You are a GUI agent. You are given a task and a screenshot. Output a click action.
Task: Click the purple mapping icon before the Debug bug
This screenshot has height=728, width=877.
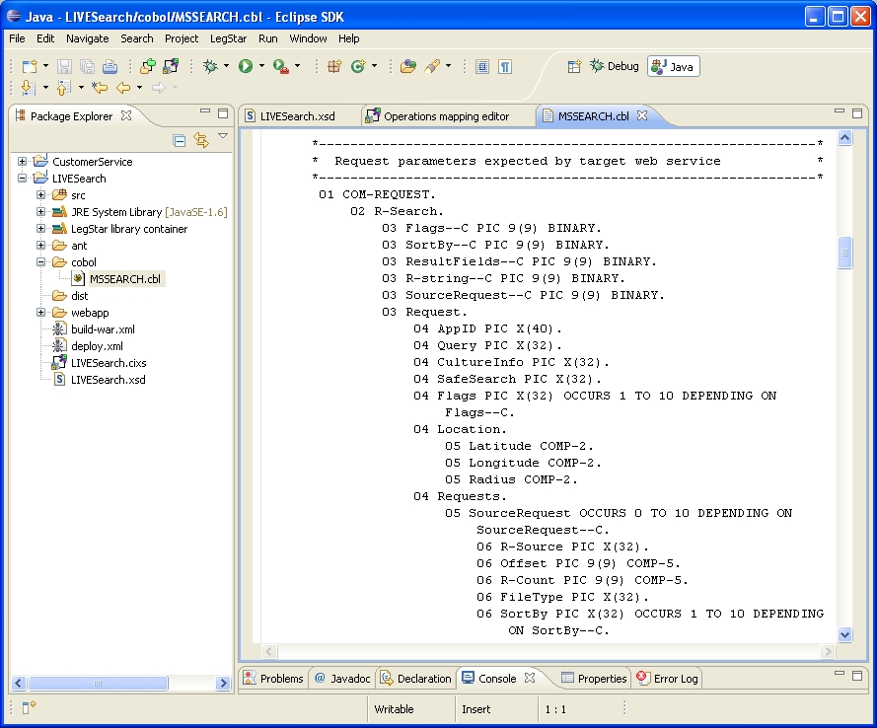171,66
